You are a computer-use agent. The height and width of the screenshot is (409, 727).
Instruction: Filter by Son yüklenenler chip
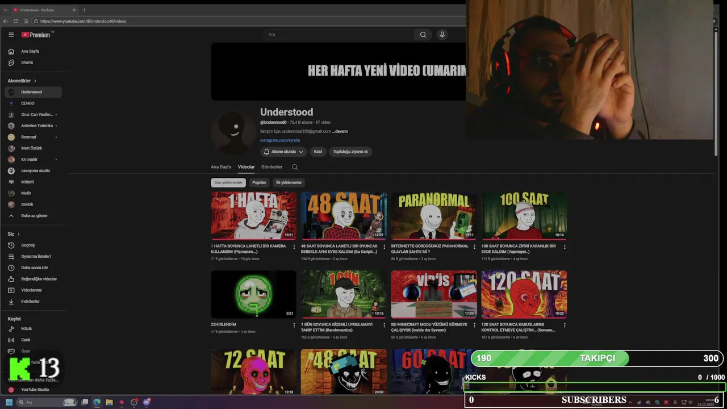[x=228, y=182]
